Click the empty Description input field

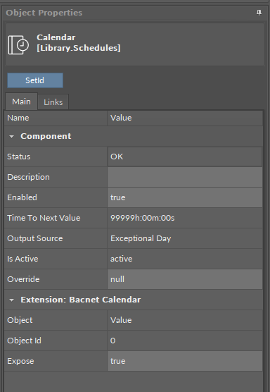(185, 177)
